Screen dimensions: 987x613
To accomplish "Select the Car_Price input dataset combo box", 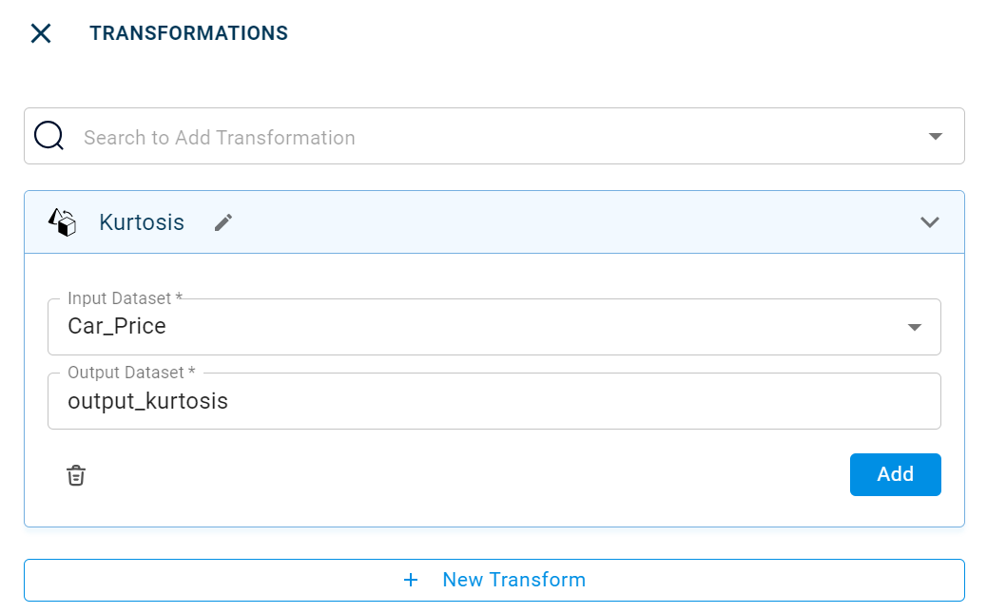I will click(x=475, y=327).
